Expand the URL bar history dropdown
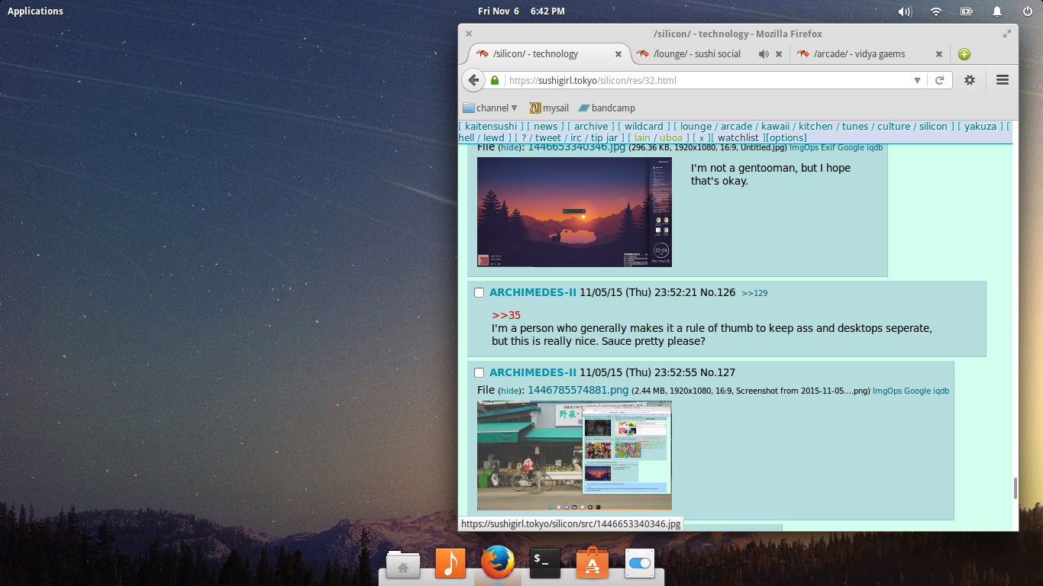 click(917, 80)
